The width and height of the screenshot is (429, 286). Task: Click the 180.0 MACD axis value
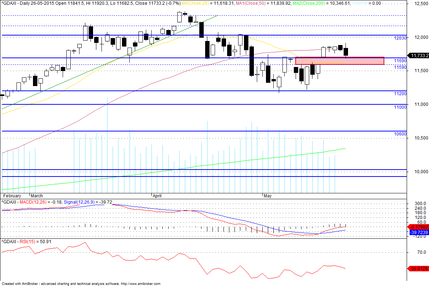coord(421,213)
